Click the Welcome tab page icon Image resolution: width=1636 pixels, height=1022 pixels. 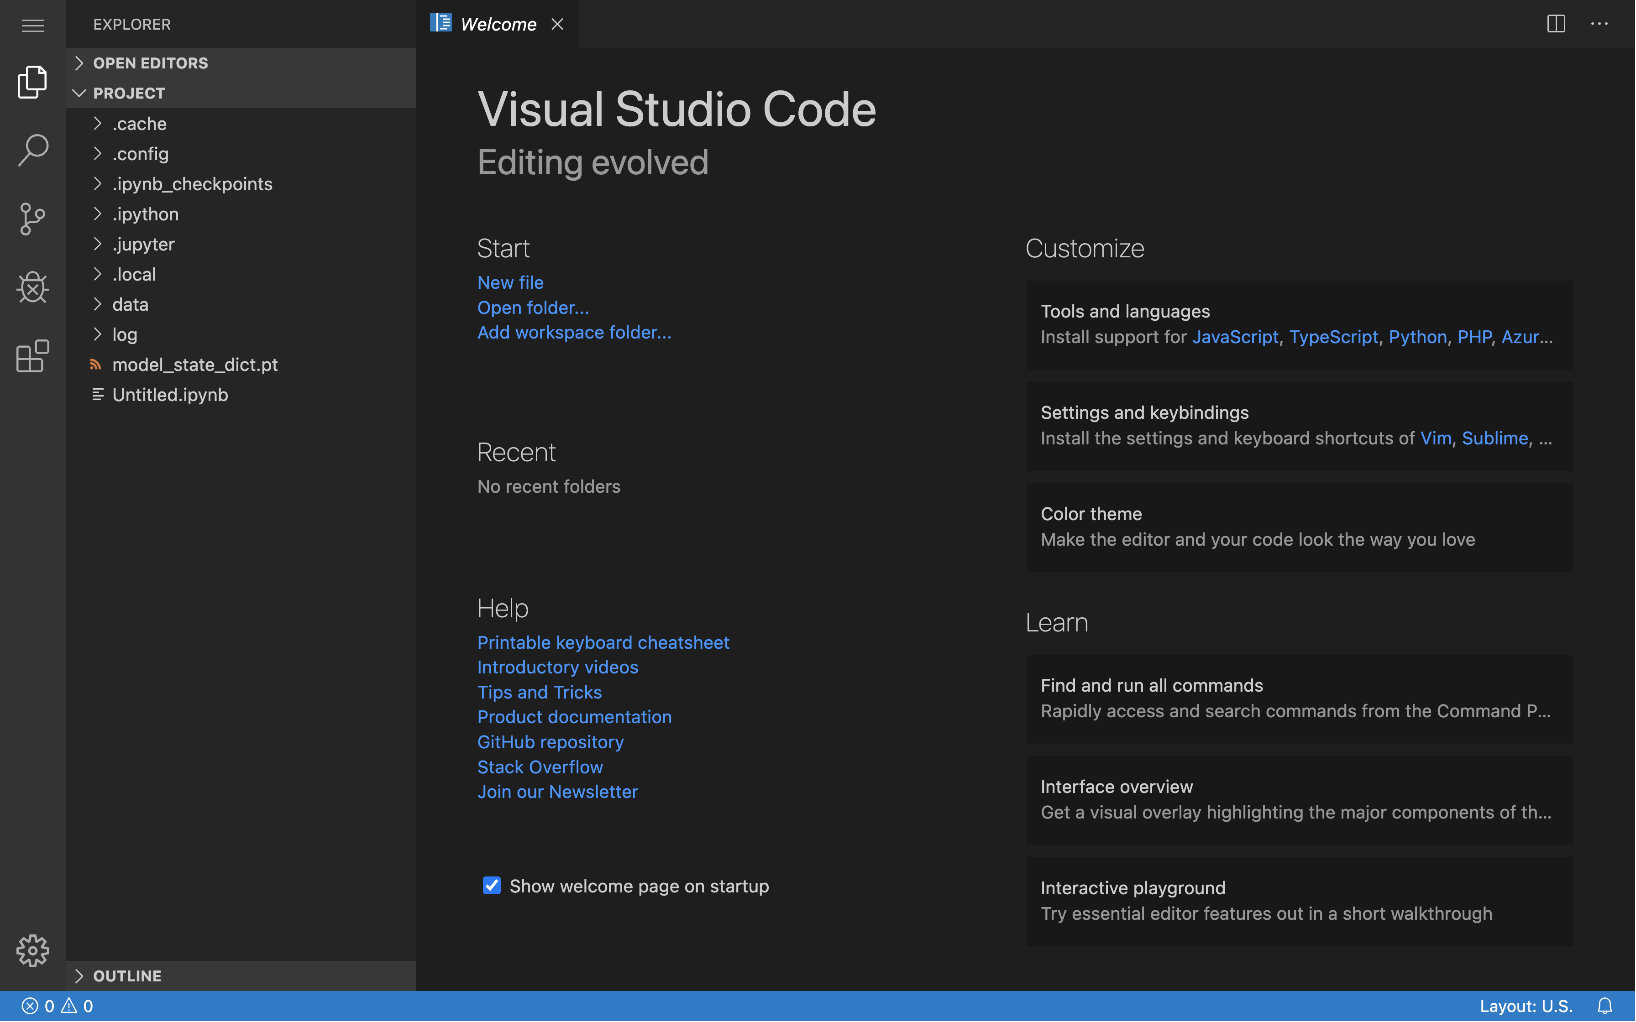click(441, 23)
